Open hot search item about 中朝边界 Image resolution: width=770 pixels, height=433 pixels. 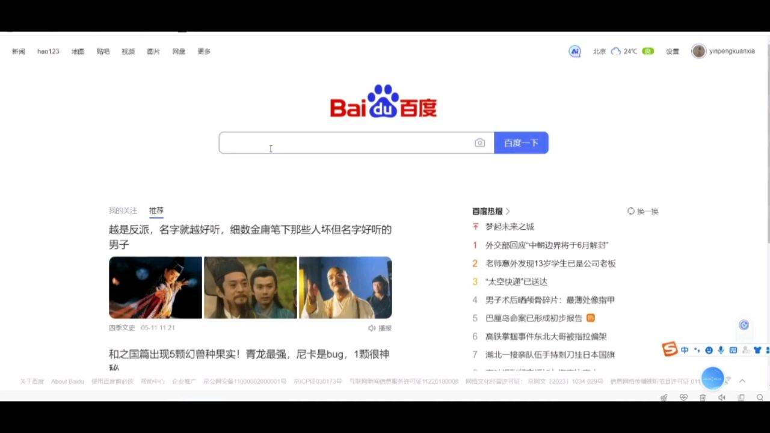pos(547,245)
